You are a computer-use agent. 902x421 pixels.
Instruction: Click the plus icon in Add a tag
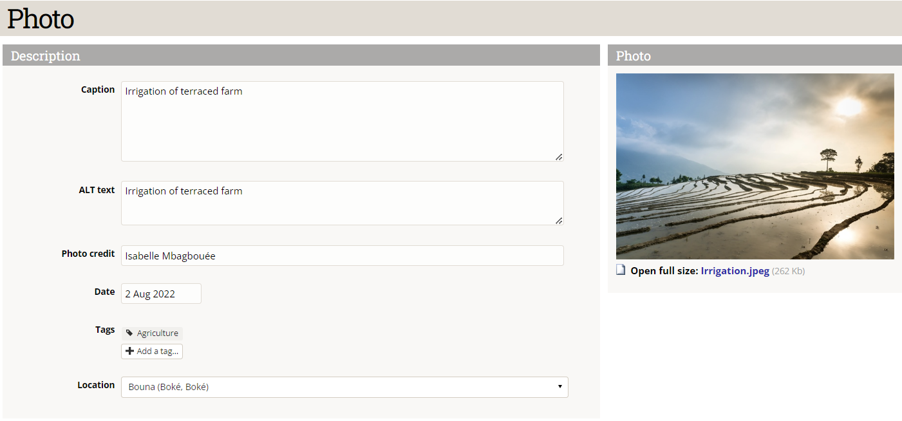(x=129, y=351)
